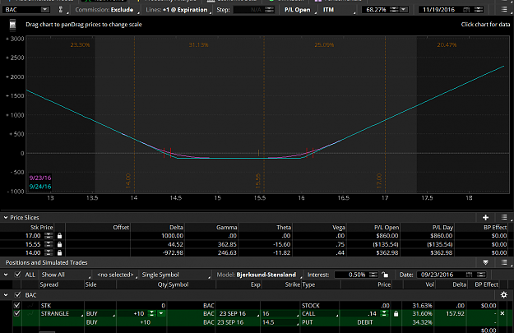This screenshot has height=333, width=514.
Task: Open calendar icon in 11/19/2016 date field
Action: click(x=465, y=10)
